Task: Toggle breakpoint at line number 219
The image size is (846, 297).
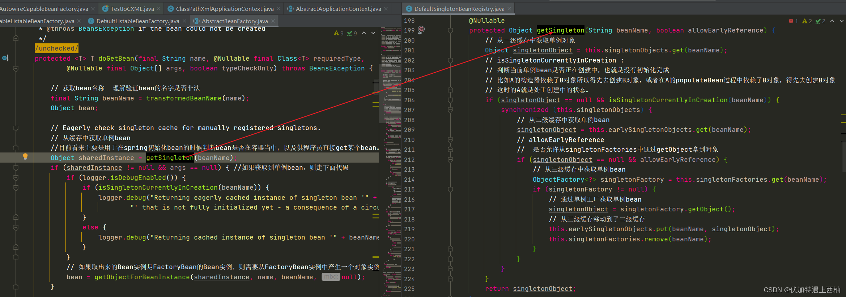Action: click(409, 229)
